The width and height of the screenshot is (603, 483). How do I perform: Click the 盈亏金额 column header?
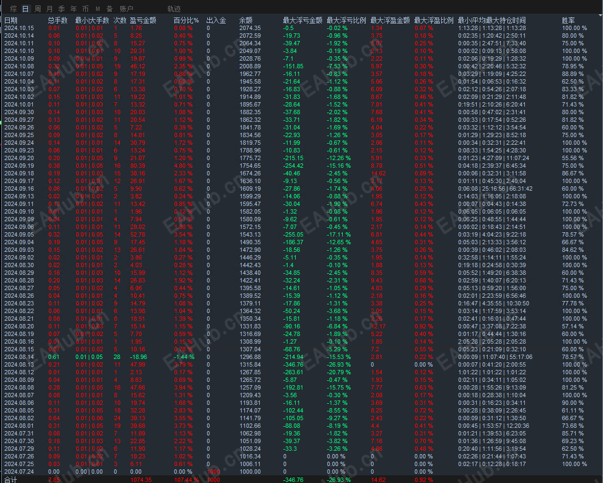tap(143, 20)
